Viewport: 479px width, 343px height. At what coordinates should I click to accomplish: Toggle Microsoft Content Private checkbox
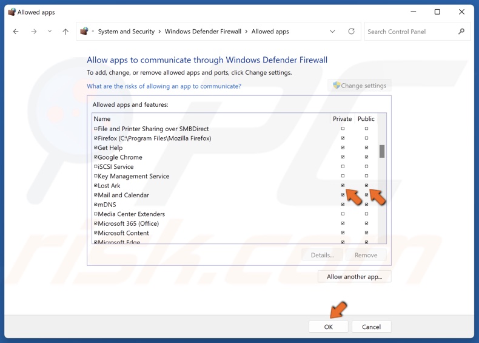pyautogui.click(x=343, y=233)
